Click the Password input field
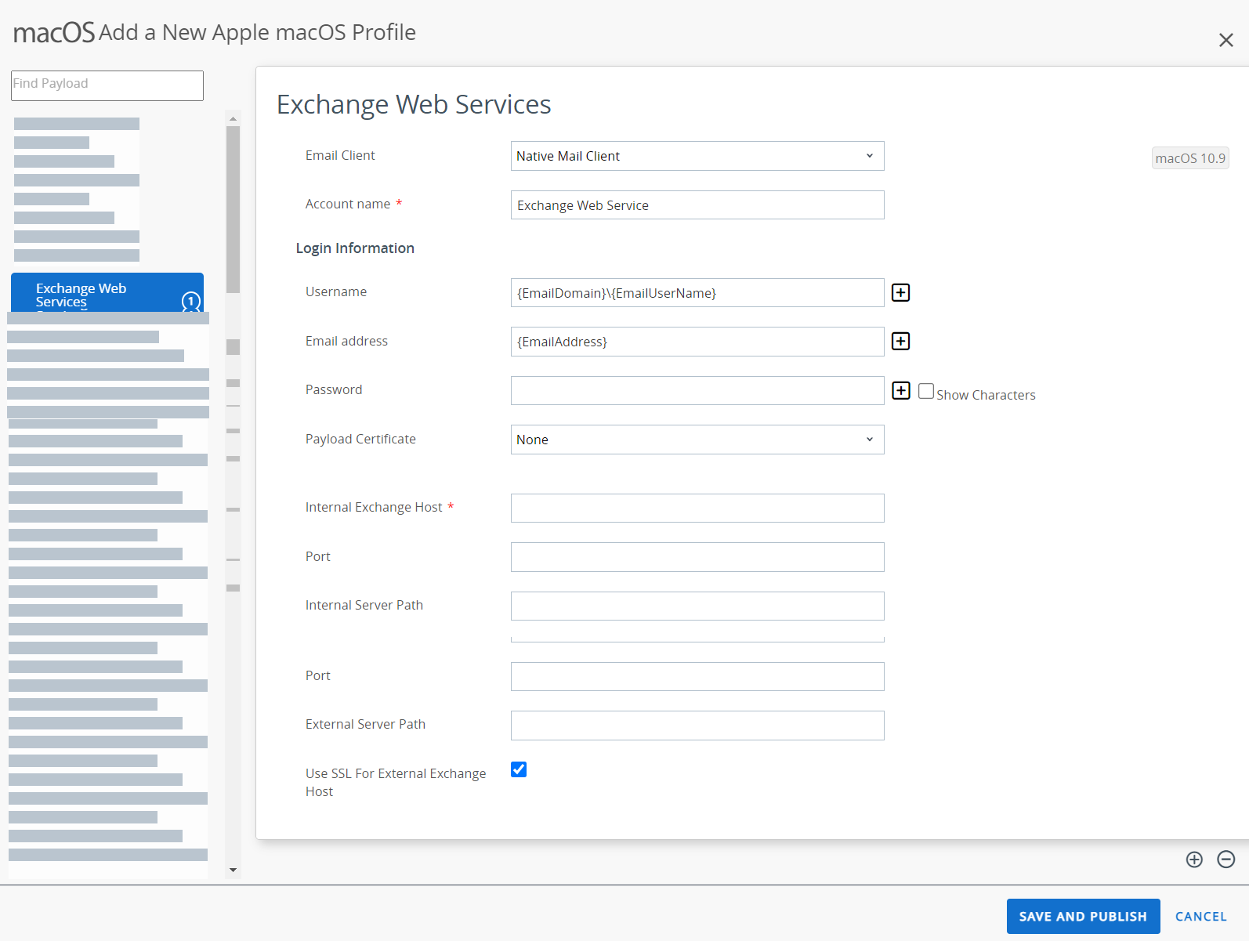This screenshot has height=941, width=1249. pyautogui.click(x=697, y=390)
